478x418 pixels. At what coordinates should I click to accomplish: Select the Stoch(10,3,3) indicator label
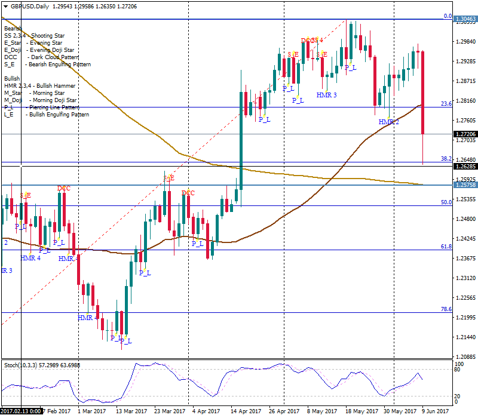42,364
